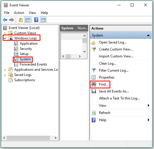This screenshot has height=149, width=154.
Task: Collapse the Windows Logs node
Action: (5, 38)
